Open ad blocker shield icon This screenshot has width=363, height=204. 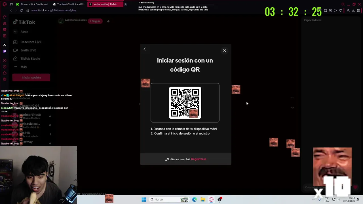(x=330, y=10)
